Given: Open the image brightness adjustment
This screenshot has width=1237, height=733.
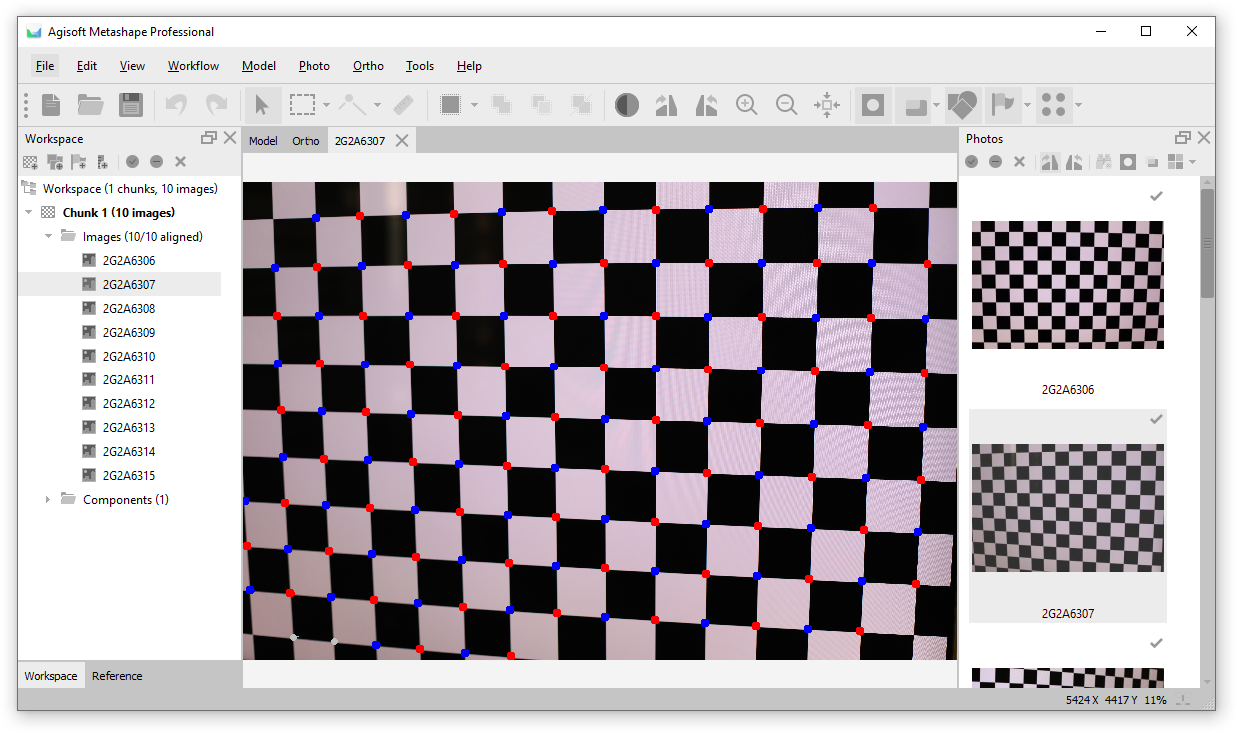Looking at the screenshot, I should tap(626, 104).
